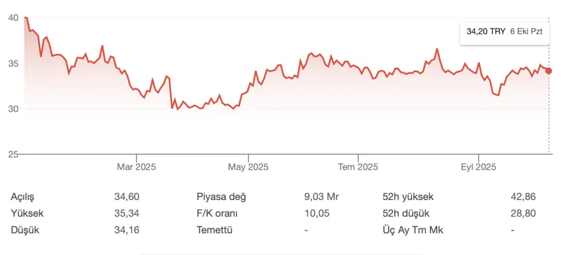Click the Temettü label
The width and height of the screenshot is (562, 255).
tap(215, 230)
